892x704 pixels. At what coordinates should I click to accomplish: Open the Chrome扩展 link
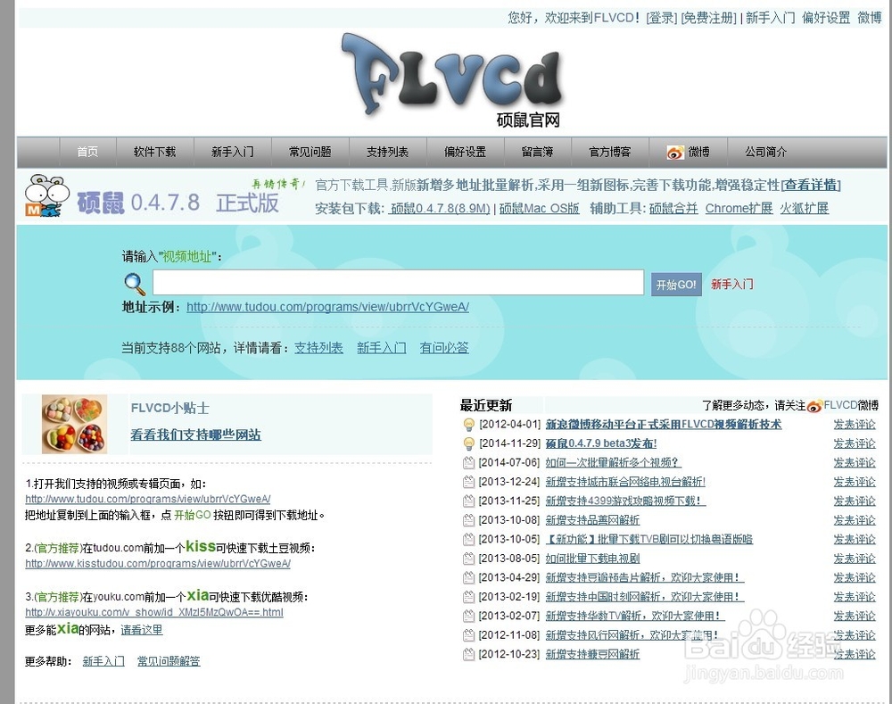(739, 209)
